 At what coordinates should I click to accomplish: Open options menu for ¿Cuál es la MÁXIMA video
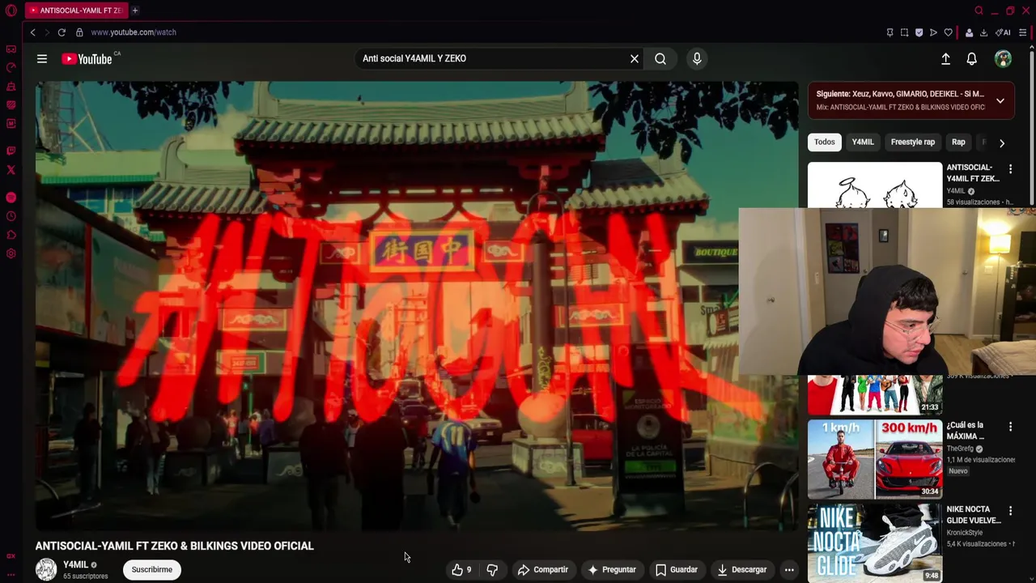click(x=1010, y=427)
